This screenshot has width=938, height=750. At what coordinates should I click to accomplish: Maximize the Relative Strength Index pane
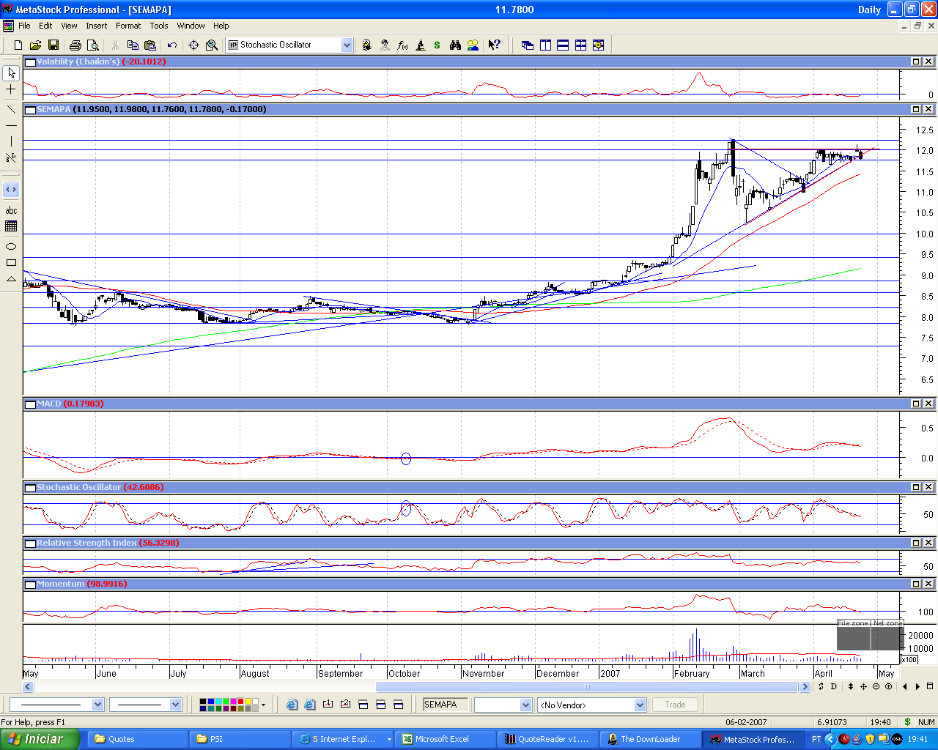(916, 543)
